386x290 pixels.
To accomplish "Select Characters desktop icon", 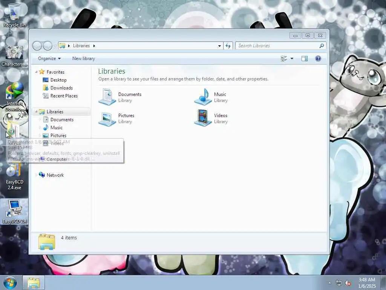I will [14, 56].
